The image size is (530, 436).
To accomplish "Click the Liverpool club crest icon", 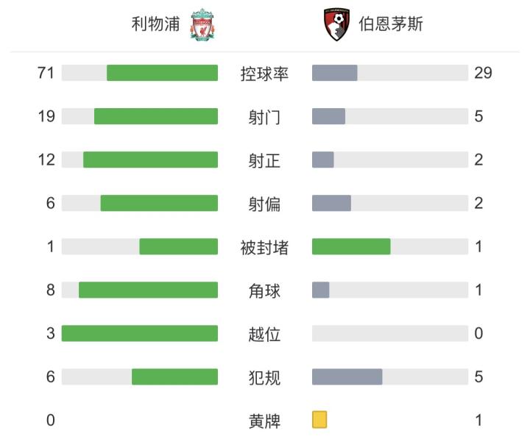I will click(x=202, y=25).
